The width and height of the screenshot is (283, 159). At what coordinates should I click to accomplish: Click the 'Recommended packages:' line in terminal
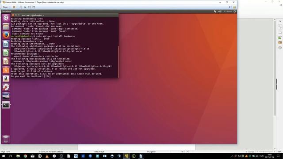pos(25,54)
